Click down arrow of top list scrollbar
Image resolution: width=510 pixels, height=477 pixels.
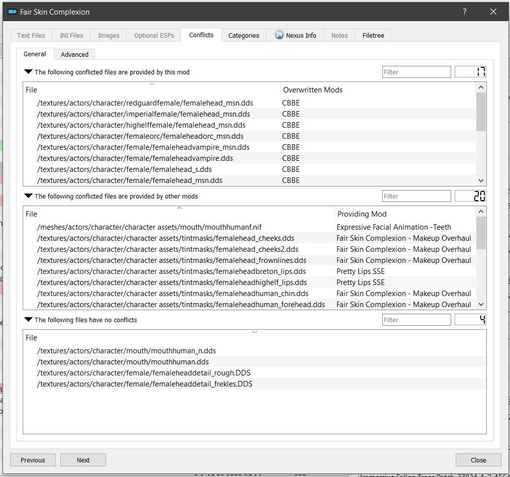(x=481, y=180)
